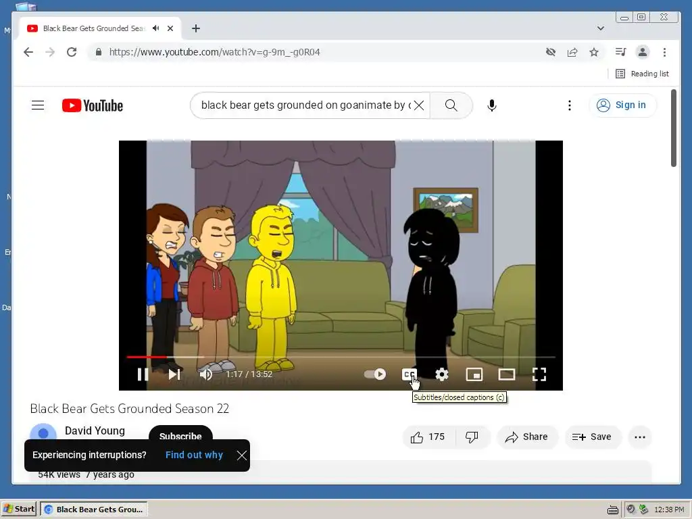Seek along the video progress bar
The height and width of the screenshot is (519, 692).
pos(341,357)
